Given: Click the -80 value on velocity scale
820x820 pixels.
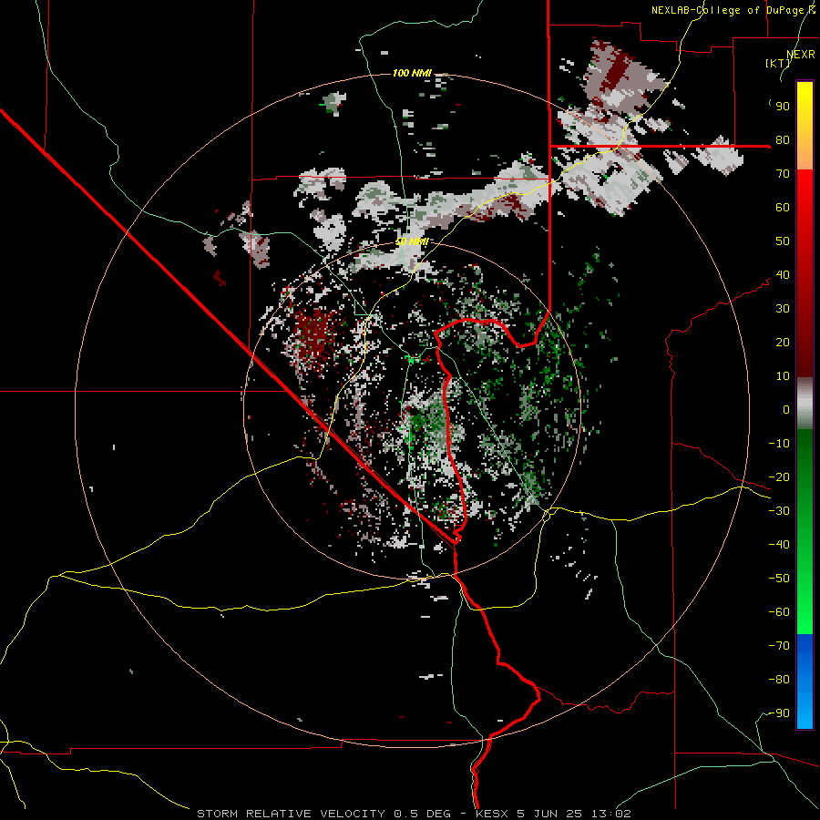Looking at the screenshot, I should click(779, 680).
